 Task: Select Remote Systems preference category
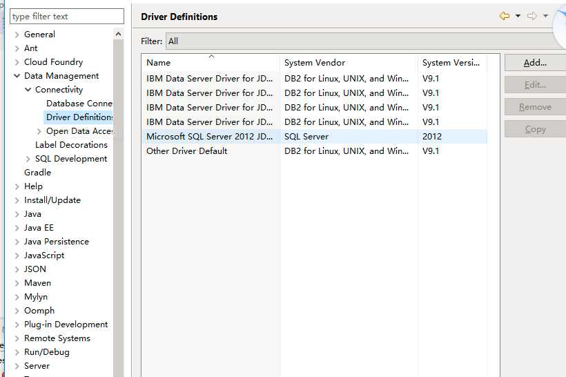click(x=57, y=338)
